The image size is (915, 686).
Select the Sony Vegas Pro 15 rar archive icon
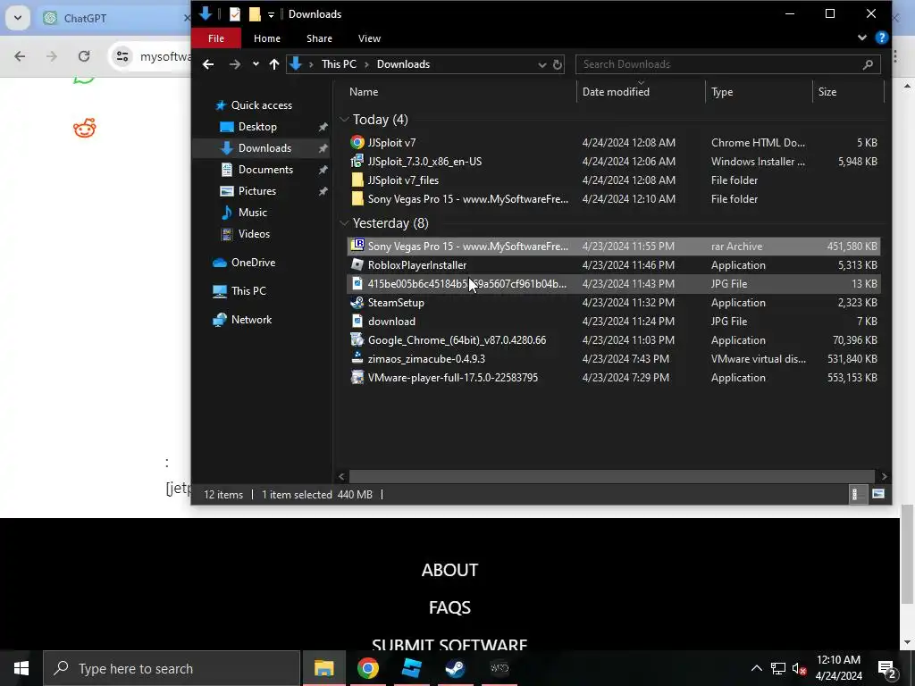pos(357,246)
